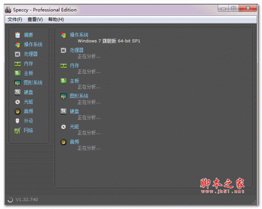Show 硬盘 details from the sidebar
Viewport: 262px width, 209px height.
[x=28, y=92]
